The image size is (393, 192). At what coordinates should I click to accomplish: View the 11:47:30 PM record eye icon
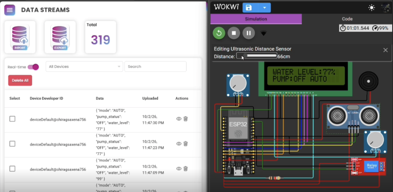[179, 119]
